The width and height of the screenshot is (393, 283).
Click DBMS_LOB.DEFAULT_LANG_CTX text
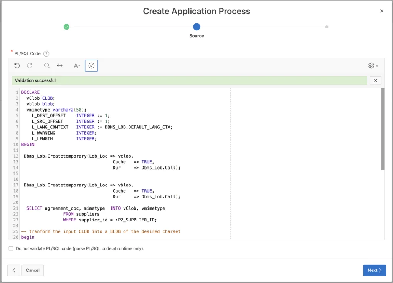pos(138,127)
